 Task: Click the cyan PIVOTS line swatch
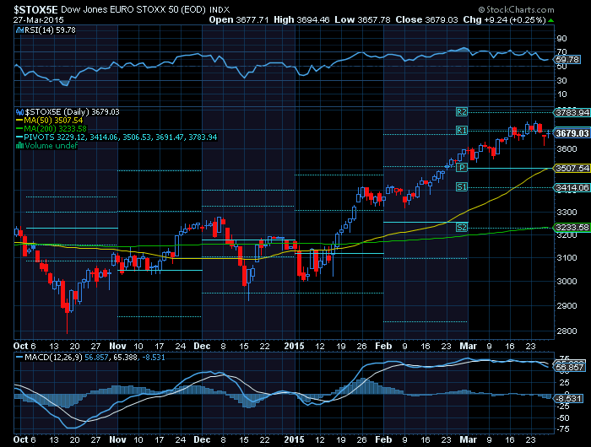point(19,137)
